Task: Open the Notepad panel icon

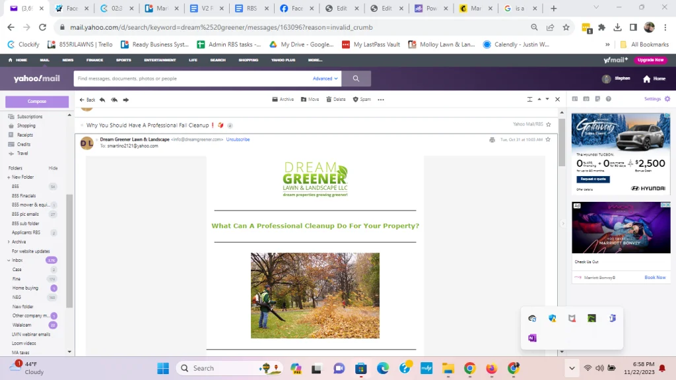Action: pyautogui.click(x=597, y=99)
